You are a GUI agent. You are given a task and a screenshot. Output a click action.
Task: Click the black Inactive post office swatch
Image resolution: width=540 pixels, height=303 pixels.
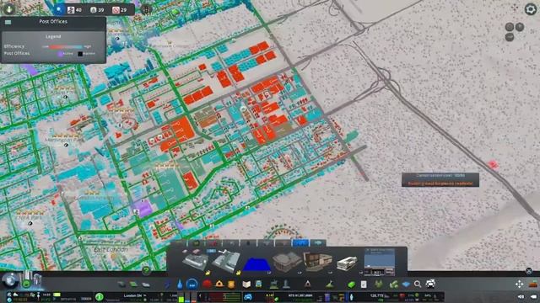tap(80, 54)
